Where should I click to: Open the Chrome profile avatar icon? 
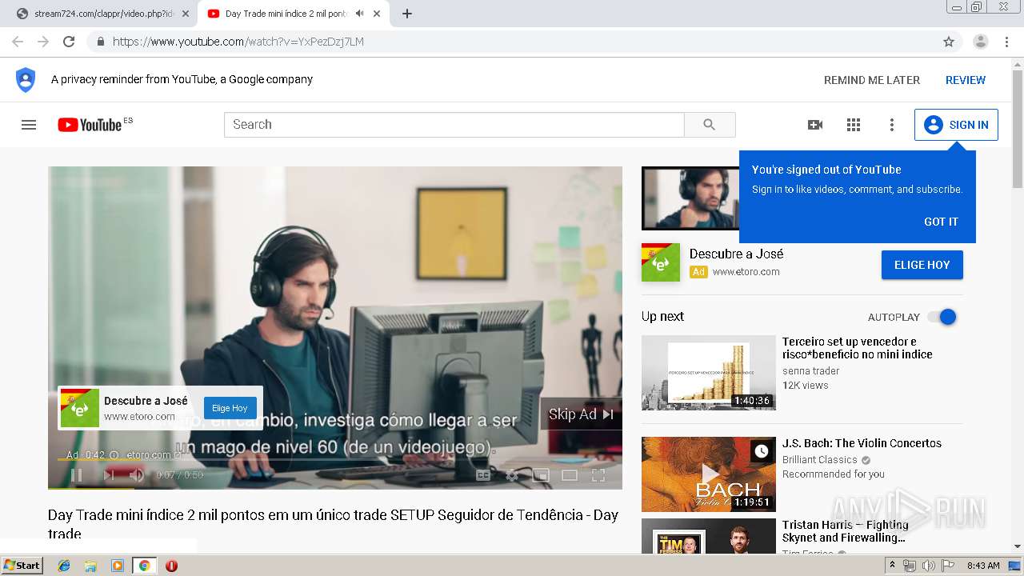[981, 42]
